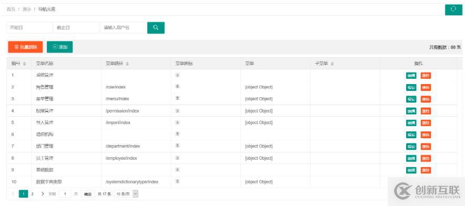Screen dimensions: 465x206
Task: Select page 2 in pagination
Action: [33, 194]
